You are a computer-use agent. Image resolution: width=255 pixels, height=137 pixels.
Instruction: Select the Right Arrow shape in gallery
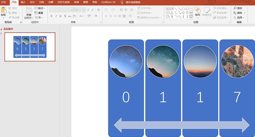(183, 13)
